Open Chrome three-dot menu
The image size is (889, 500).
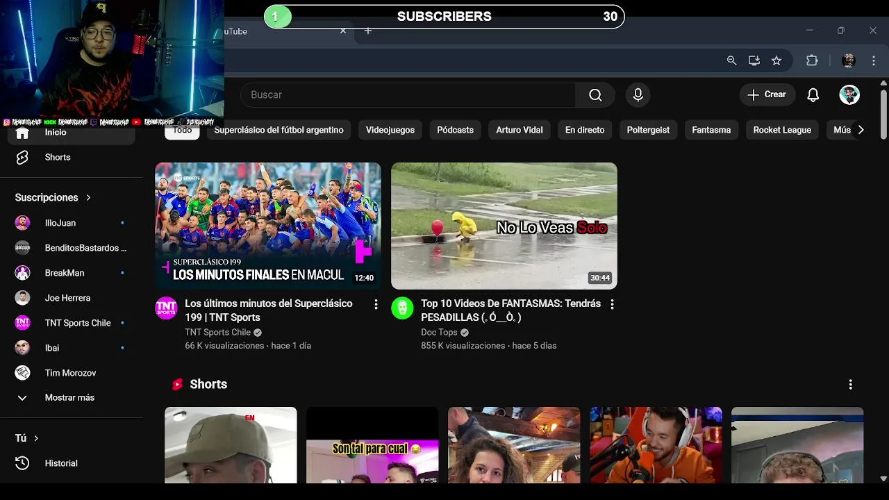(874, 60)
